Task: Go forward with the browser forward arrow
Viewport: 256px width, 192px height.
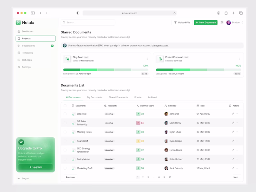Action: coord(46,13)
